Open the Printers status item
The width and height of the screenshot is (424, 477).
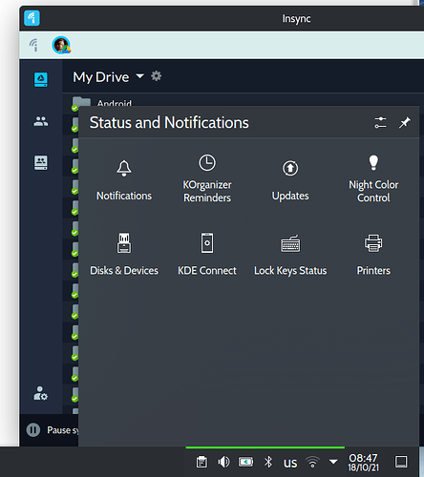(373, 254)
